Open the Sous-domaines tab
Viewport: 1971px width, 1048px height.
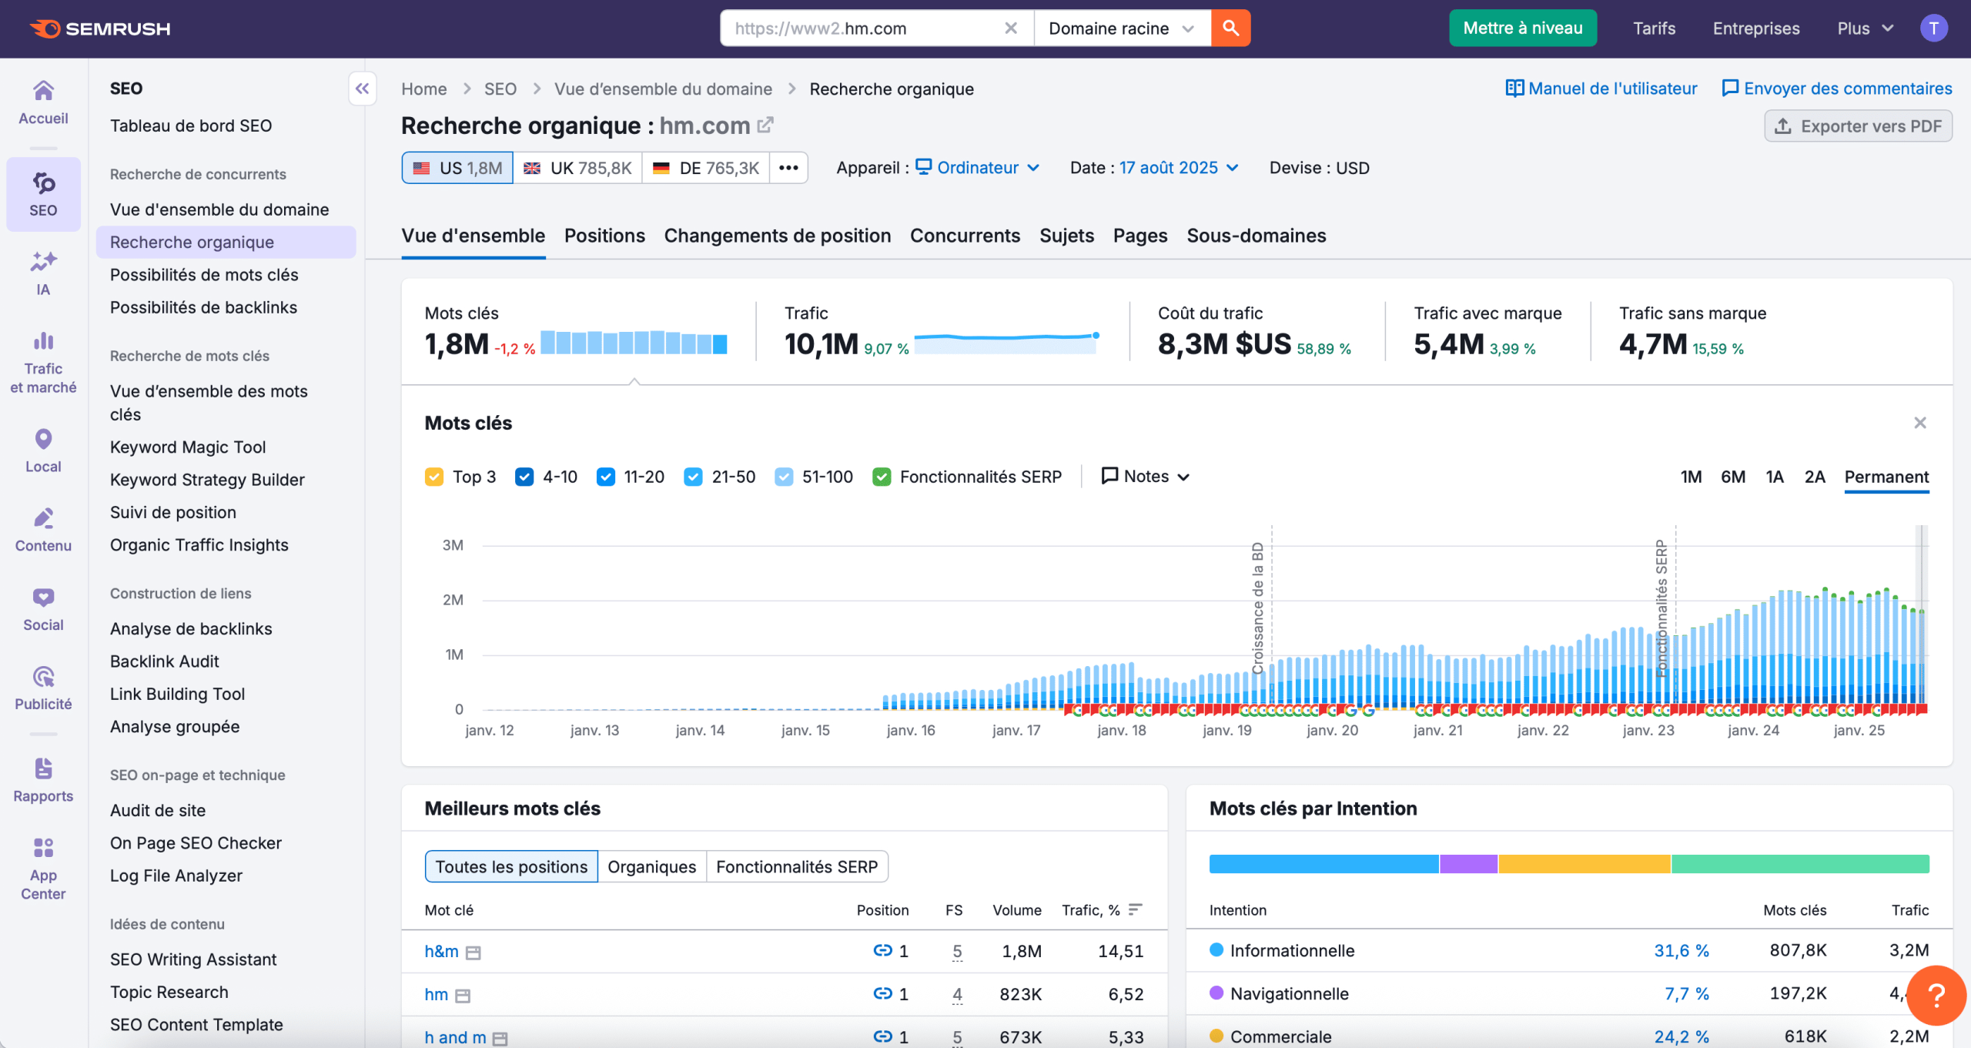1257,236
